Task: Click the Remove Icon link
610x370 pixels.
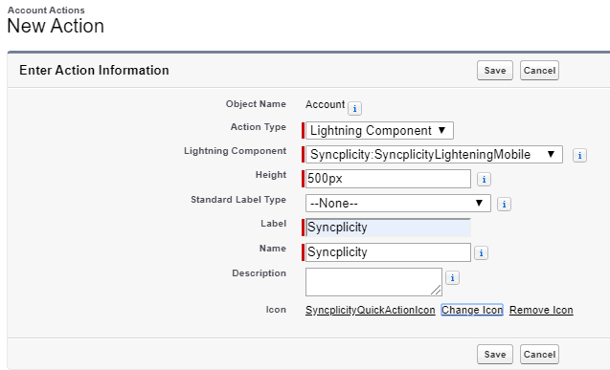Action: click(x=541, y=310)
